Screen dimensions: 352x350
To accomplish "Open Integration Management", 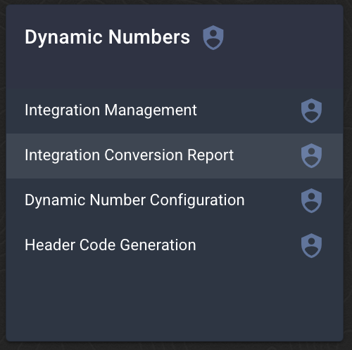I will point(111,110).
